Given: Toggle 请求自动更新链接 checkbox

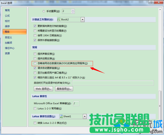Looking at the screenshot, I should pos(35,68).
